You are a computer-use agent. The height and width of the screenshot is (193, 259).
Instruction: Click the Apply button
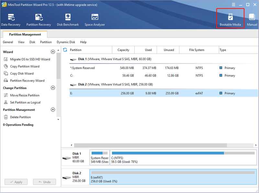16,182
